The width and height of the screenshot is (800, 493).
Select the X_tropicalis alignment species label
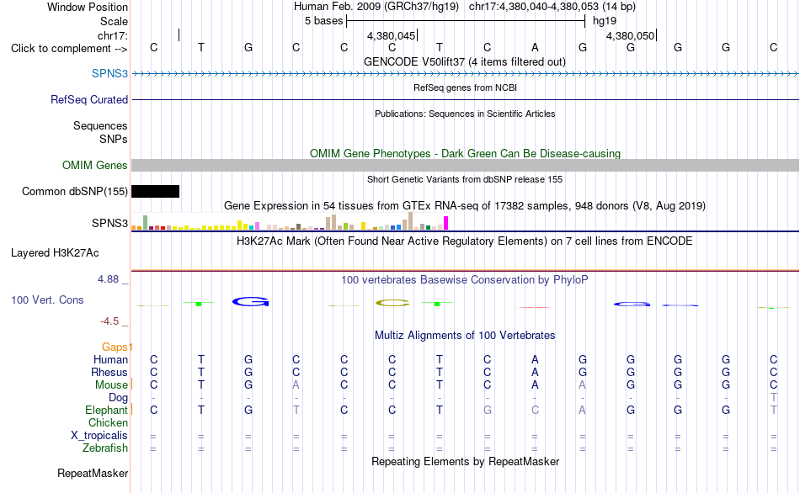[99, 436]
